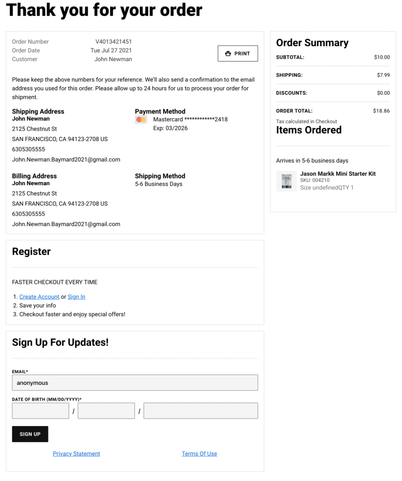The image size is (402, 481).
Task: Select the day field under Date of Birth
Action: point(106,411)
